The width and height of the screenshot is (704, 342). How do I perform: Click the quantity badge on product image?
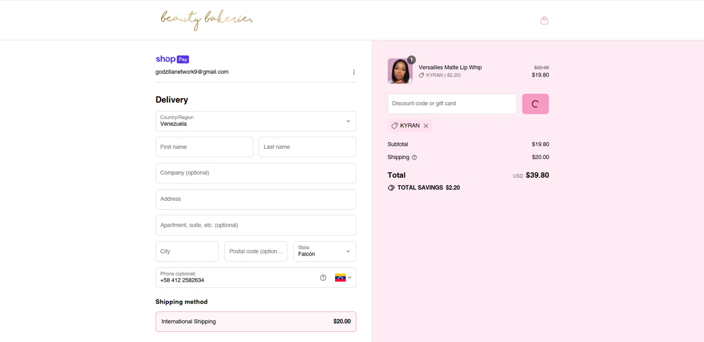click(412, 60)
